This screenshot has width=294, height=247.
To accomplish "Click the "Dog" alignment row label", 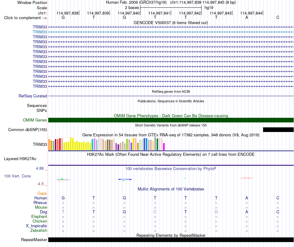I will 44,212.
